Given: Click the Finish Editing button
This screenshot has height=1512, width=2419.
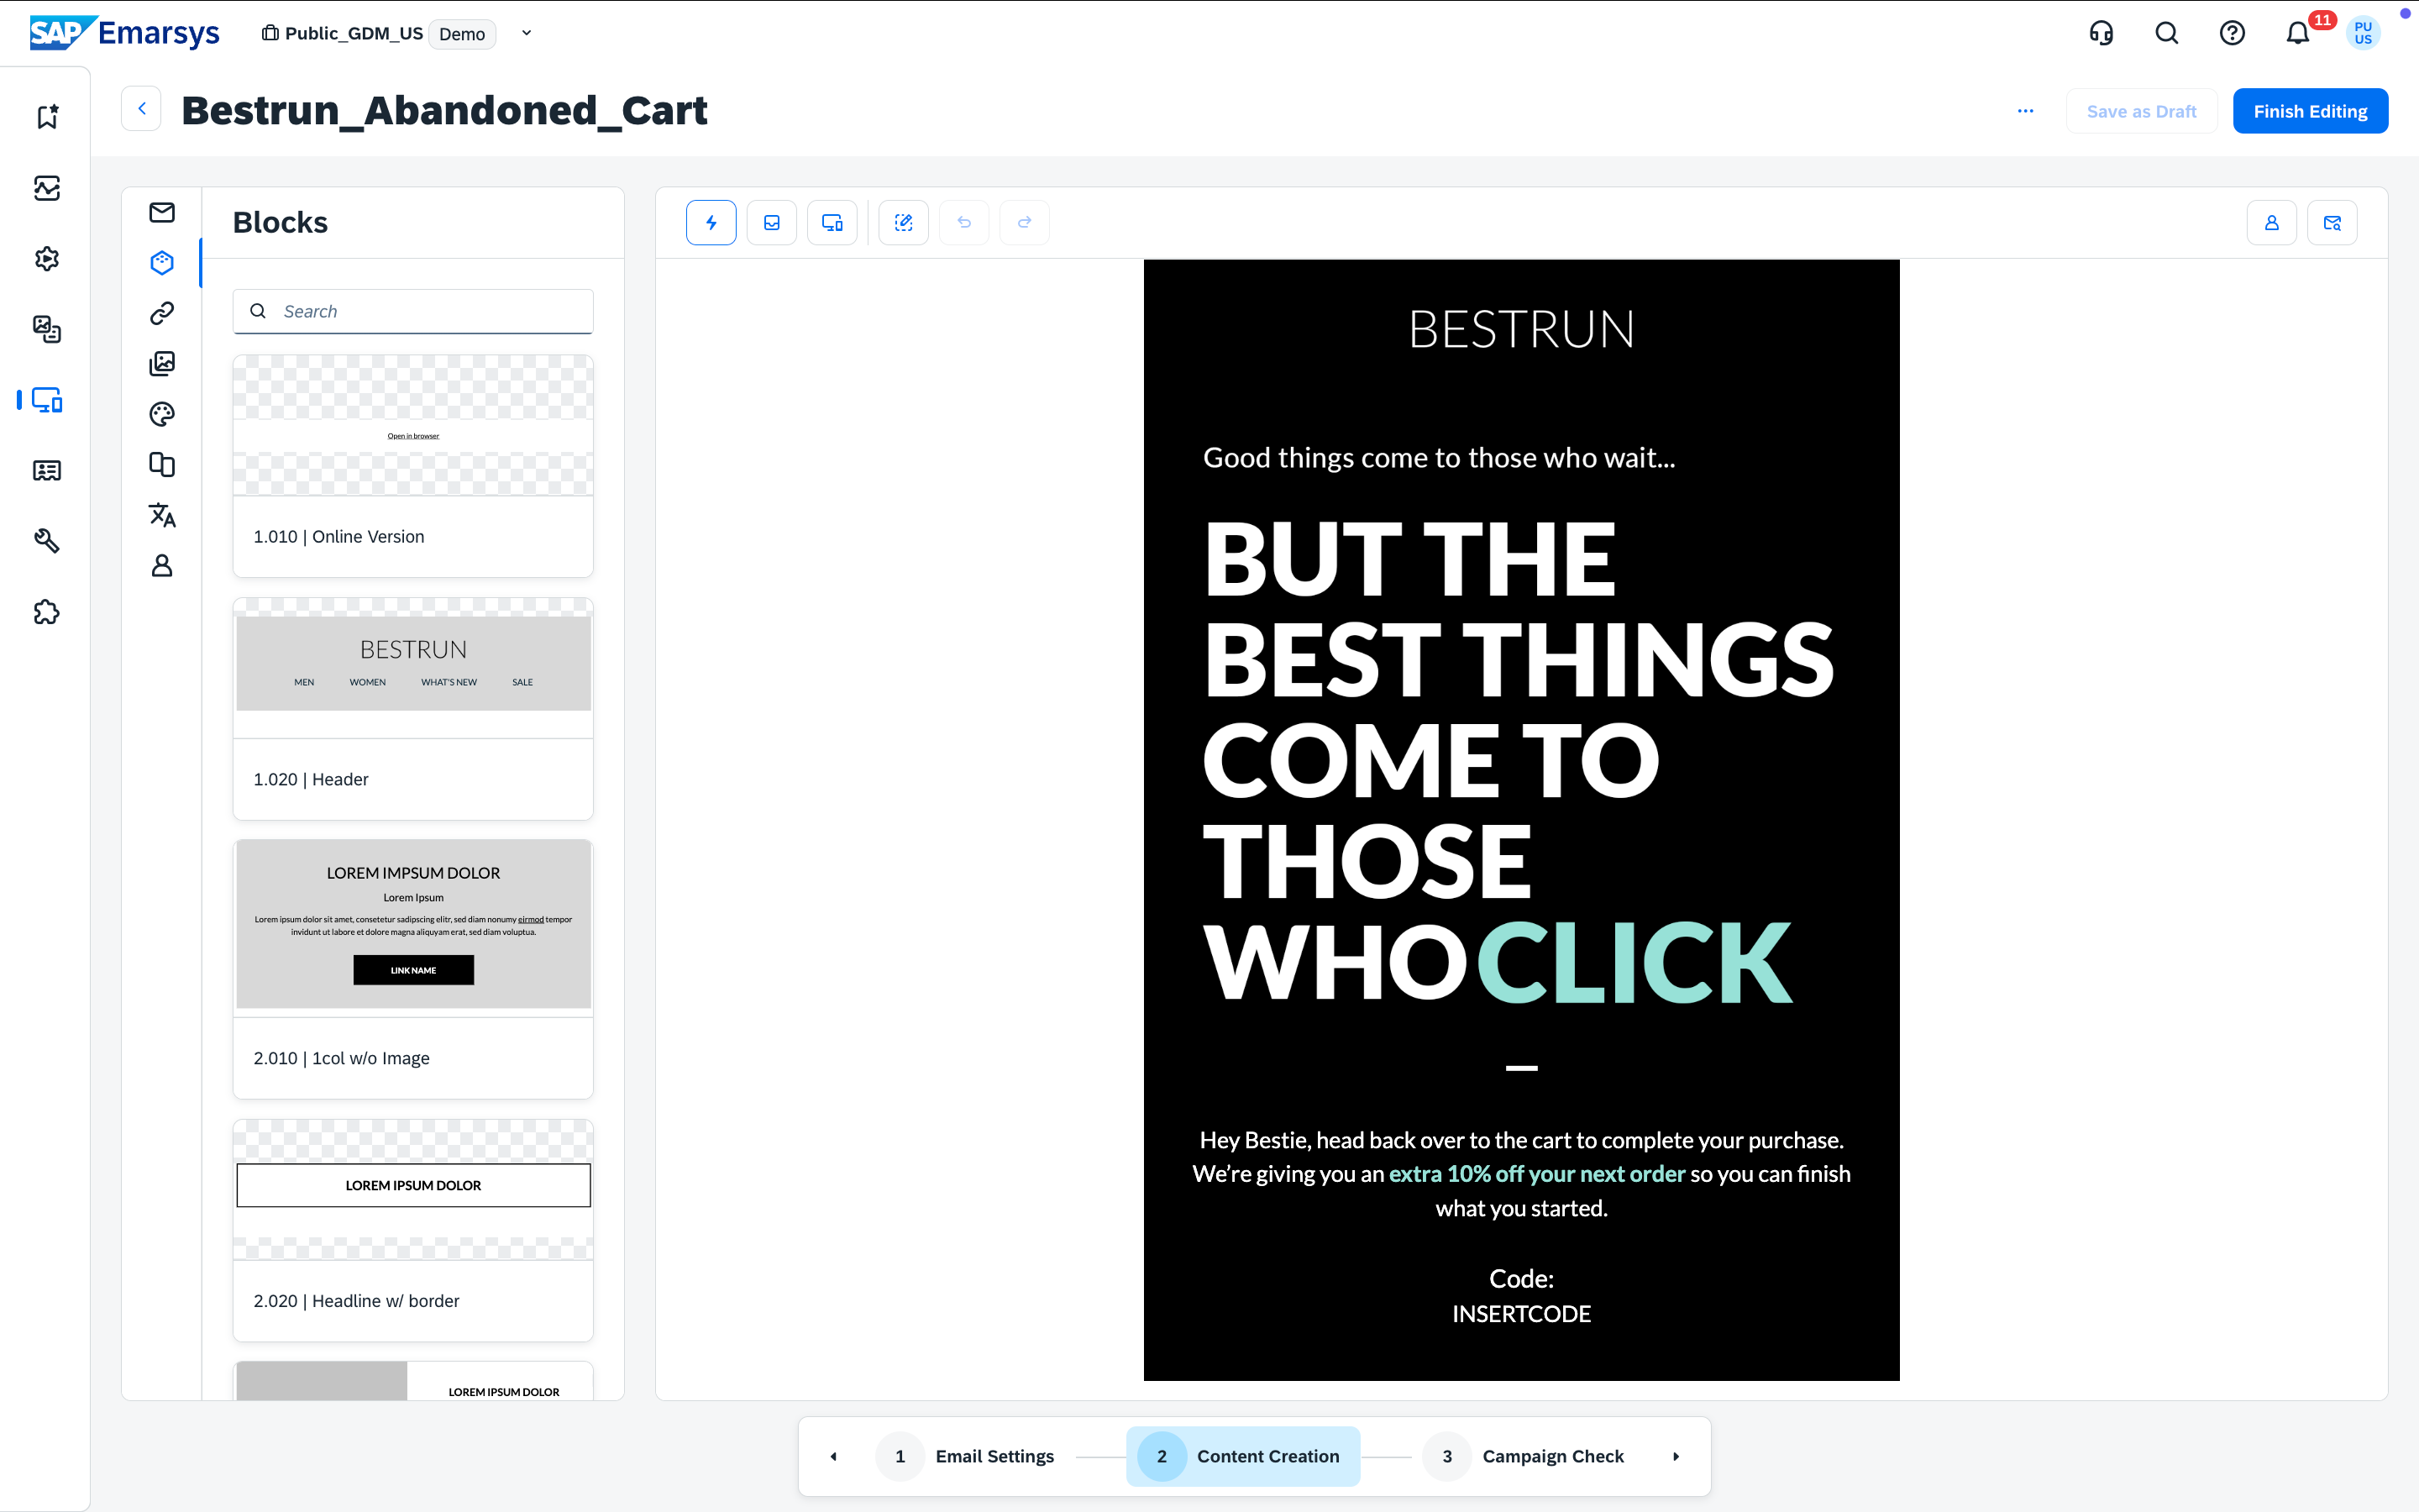Looking at the screenshot, I should 2310,111.
